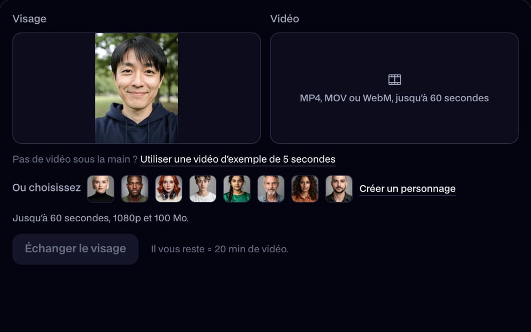The height and width of the screenshot is (332, 531).
Task: Click the Échanger le visage button
Action: (x=76, y=249)
